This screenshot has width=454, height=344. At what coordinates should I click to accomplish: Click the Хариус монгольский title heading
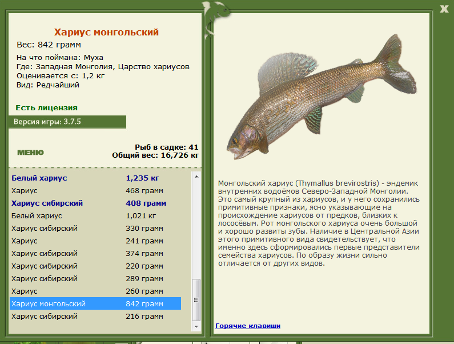106,32
